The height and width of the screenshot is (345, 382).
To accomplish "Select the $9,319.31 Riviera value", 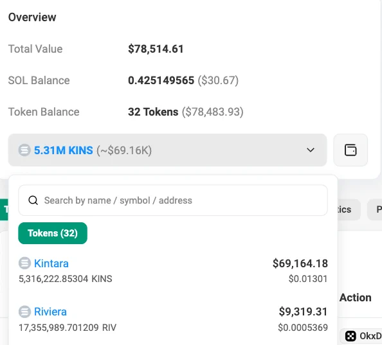I will [304, 312].
